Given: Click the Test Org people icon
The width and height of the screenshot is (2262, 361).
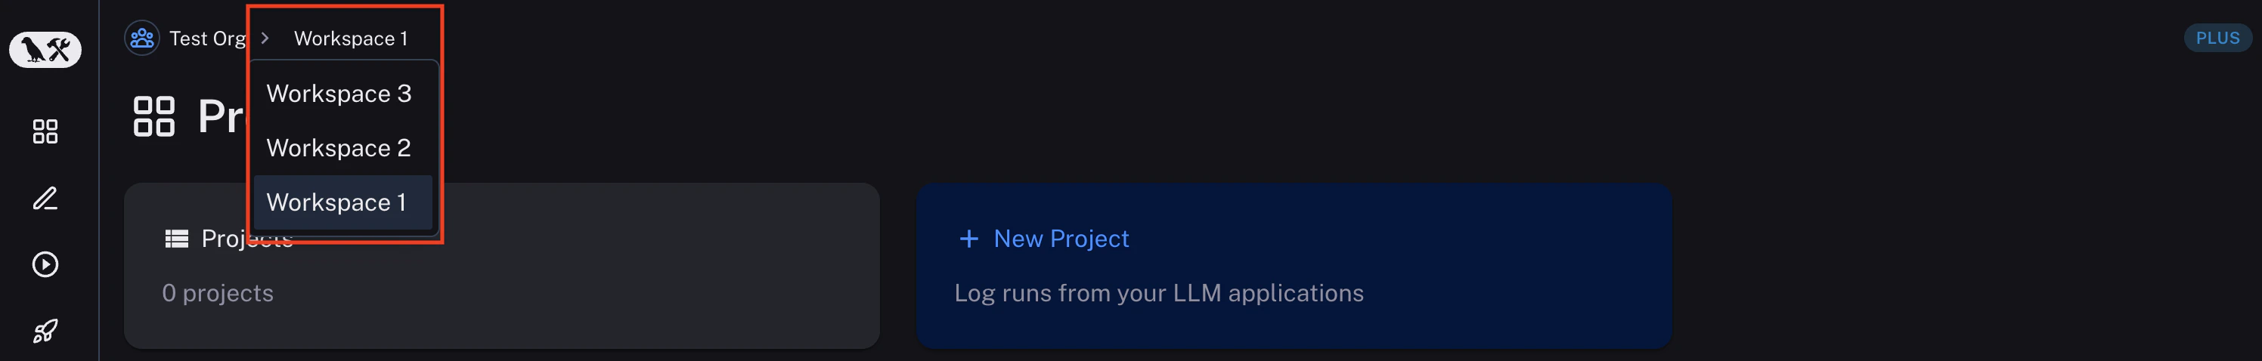Looking at the screenshot, I should click(x=141, y=39).
